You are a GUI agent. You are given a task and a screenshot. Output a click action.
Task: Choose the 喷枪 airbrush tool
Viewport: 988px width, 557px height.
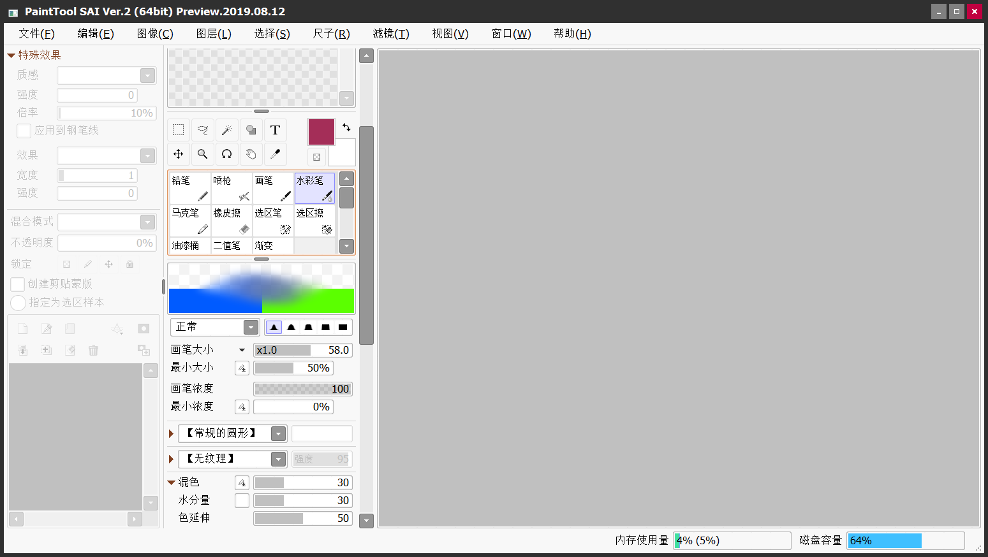click(232, 188)
